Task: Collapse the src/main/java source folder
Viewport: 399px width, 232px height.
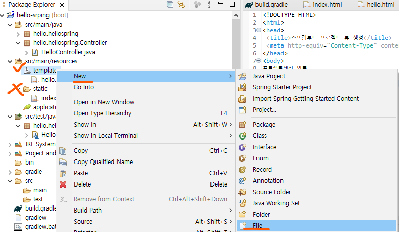Action: [10, 25]
